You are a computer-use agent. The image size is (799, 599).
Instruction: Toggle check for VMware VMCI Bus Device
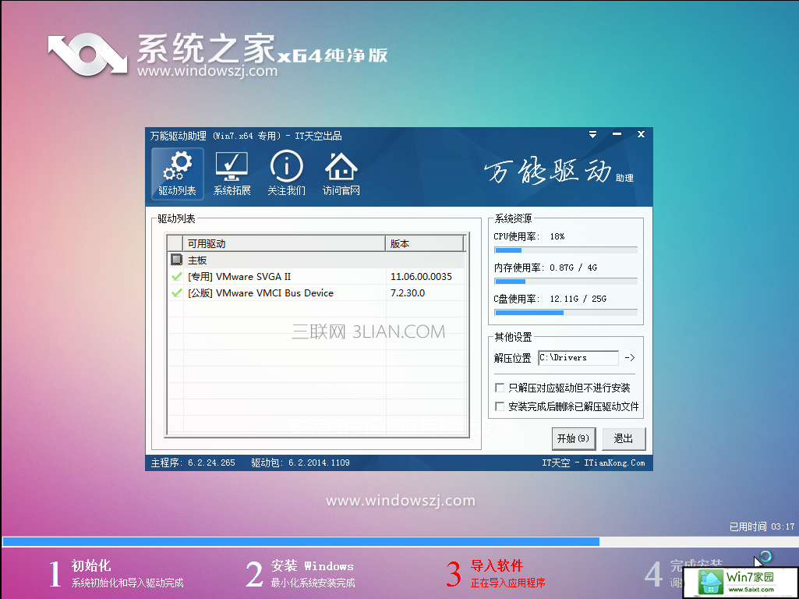tap(176, 292)
